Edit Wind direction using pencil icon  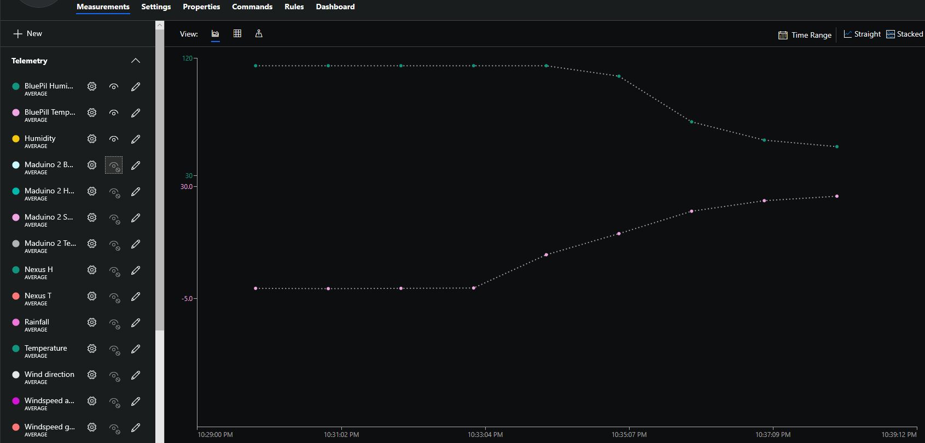[136, 375]
